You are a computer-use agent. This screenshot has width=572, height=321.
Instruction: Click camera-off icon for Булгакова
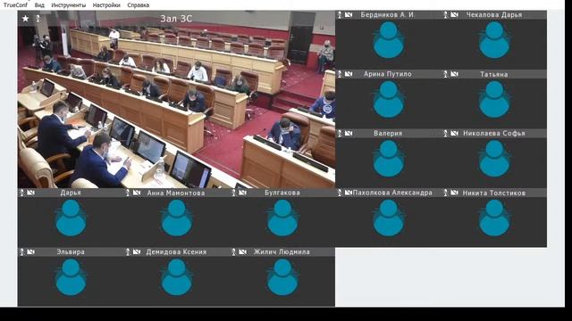point(242,193)
